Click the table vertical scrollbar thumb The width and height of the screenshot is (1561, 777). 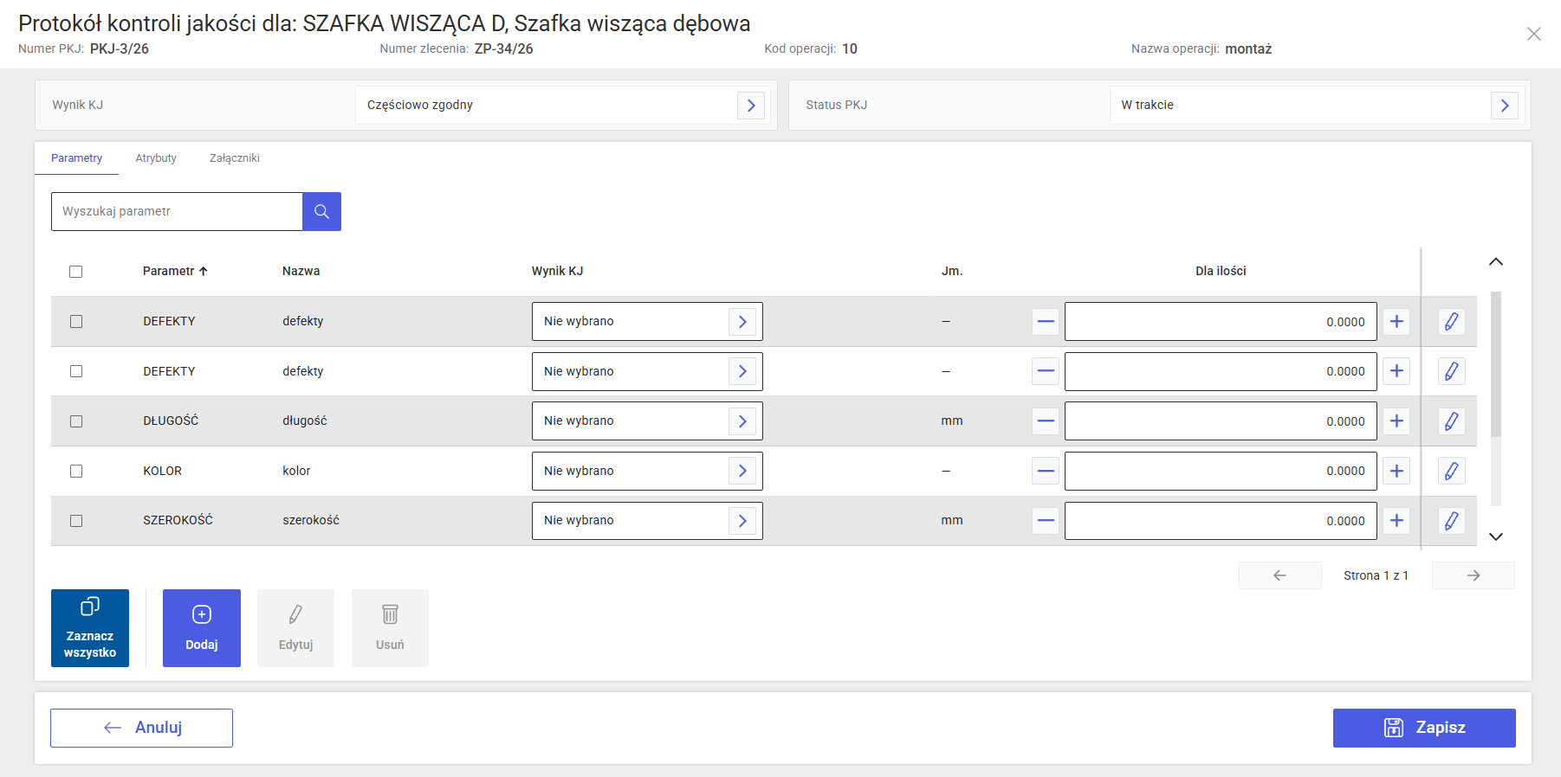1496,364
